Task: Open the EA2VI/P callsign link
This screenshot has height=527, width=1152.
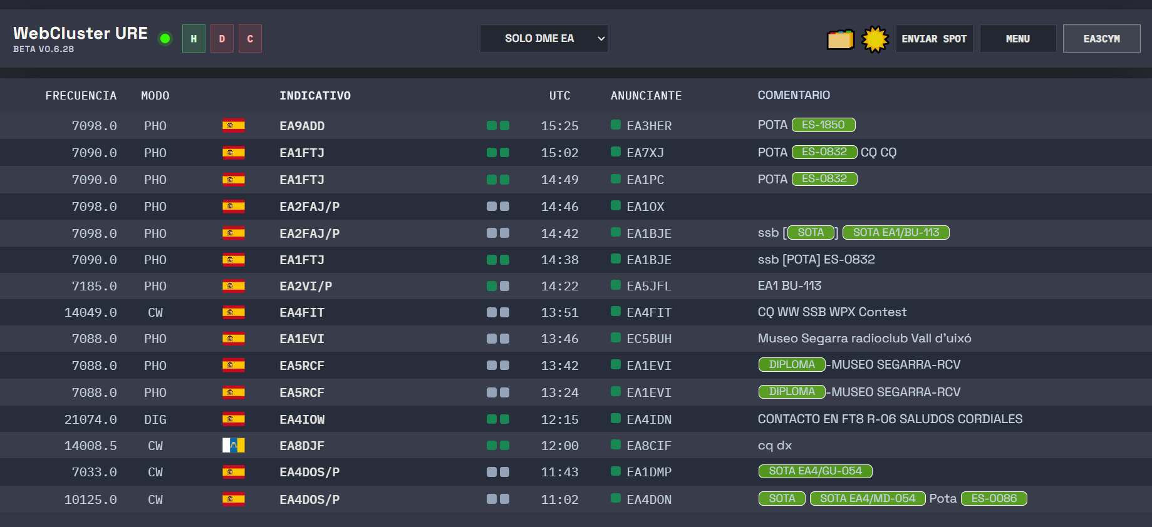Action: tap(306, 286)
